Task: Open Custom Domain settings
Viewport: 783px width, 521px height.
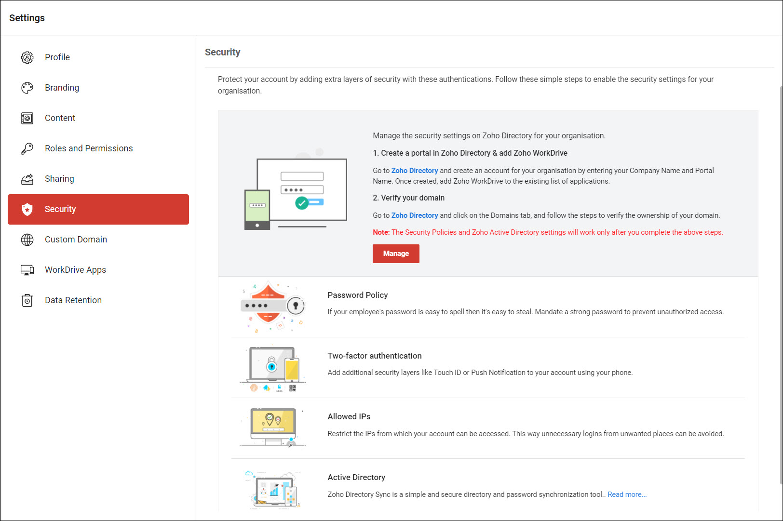Action: [x=98, y=240]
